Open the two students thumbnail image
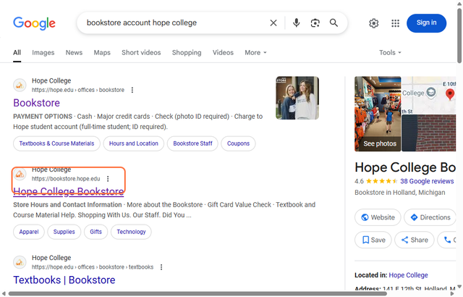 [x=297, y=98]
